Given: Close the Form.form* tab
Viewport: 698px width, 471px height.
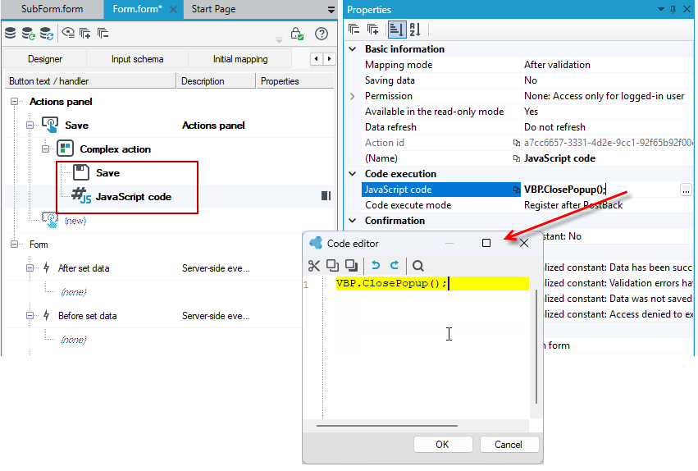Looking at the screenshot, I should pos(173,9).
